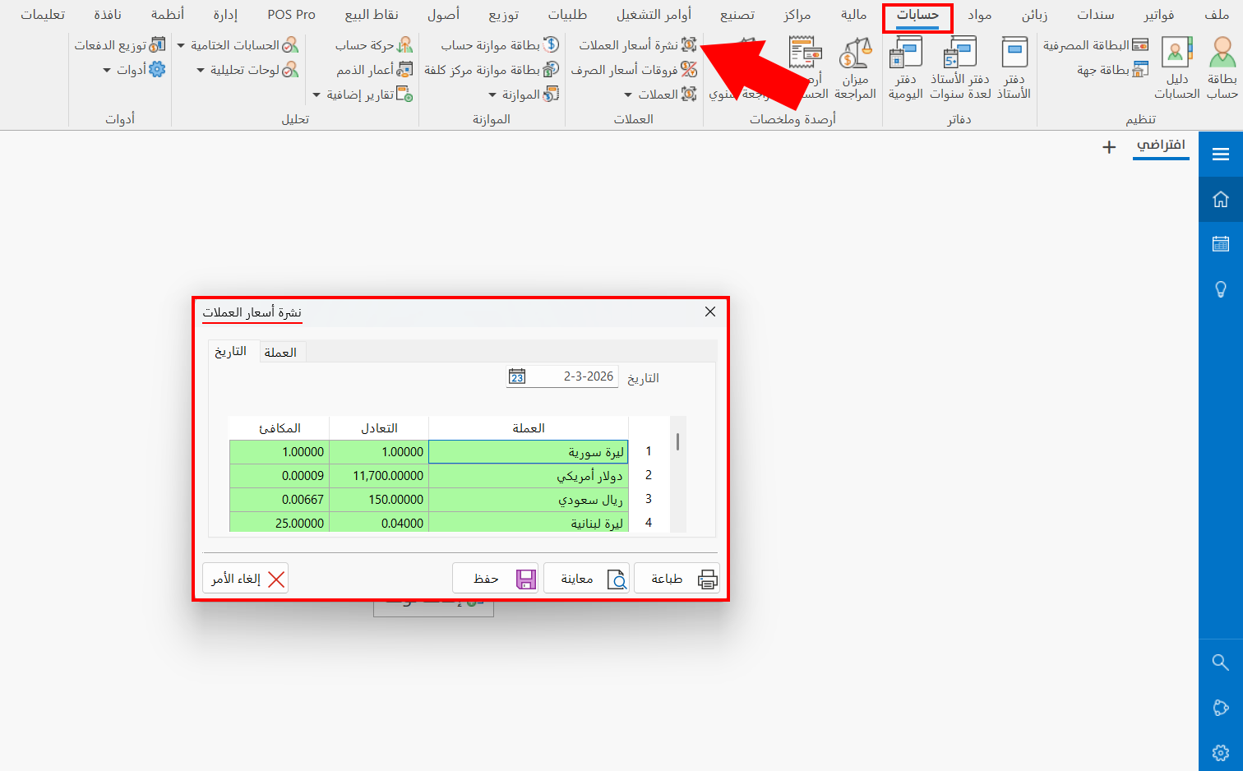Switch to التاريخ tab in dialog
This screenshot has height=771, width=1243.
point(231,351)
